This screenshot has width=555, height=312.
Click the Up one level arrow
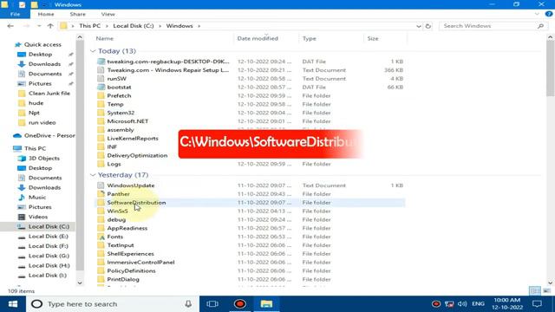tap(50, 26)
